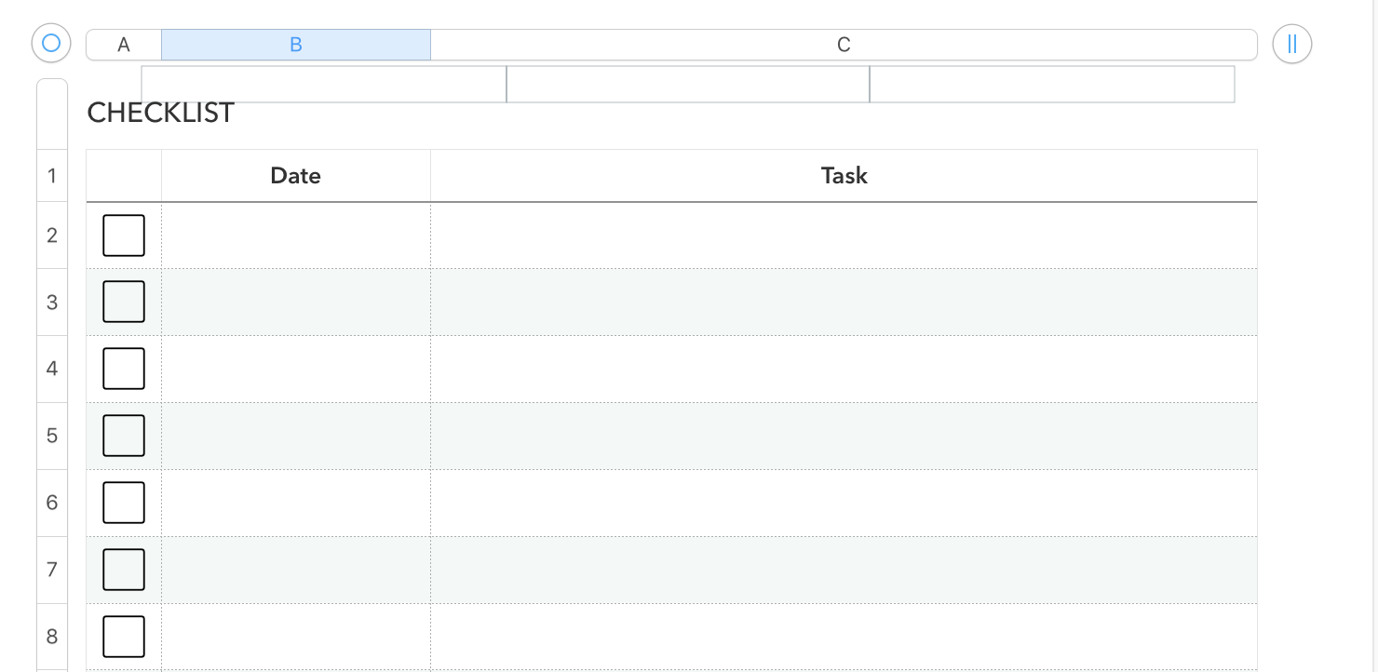Click the CHECKLIST table title
Viewport: 1378px width, 672px height.
160,113
